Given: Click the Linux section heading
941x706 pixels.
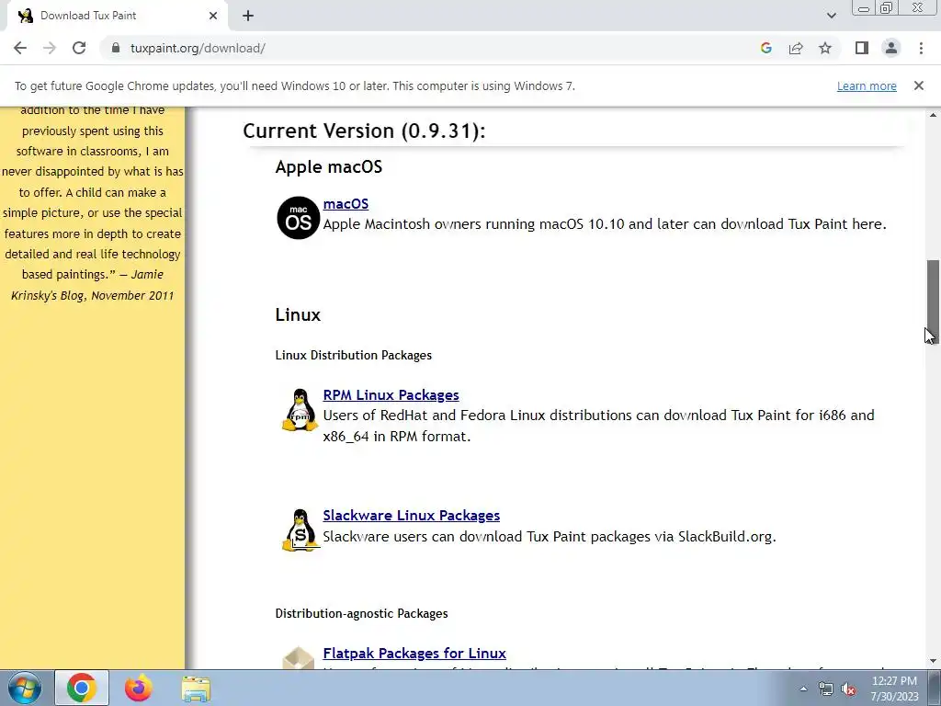Looking at the screenshot, I should click(x=298, y=314).
